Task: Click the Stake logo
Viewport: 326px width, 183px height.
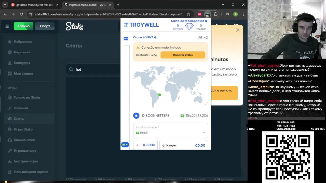Action: point(74,26)
